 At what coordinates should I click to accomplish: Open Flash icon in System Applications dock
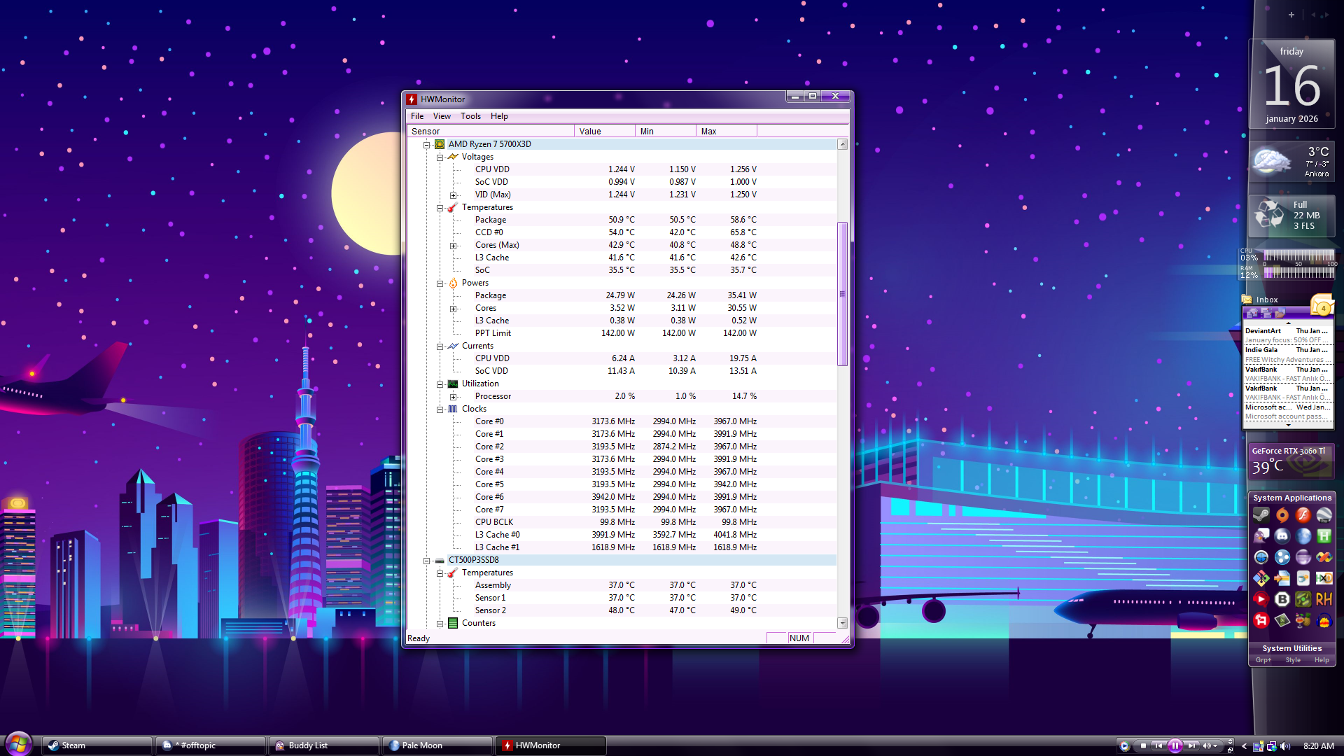[x=1303, y=515]
